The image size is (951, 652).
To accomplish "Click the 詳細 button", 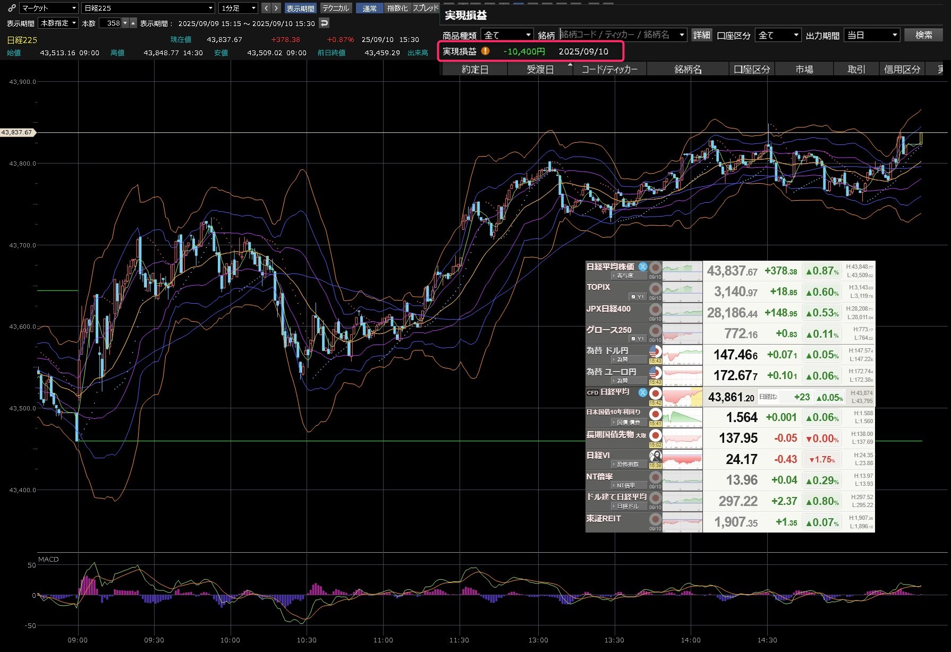I will pos(701,35).
